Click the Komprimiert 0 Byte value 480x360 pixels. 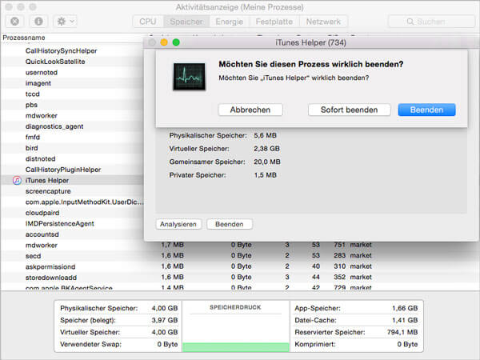click(407, 344)
